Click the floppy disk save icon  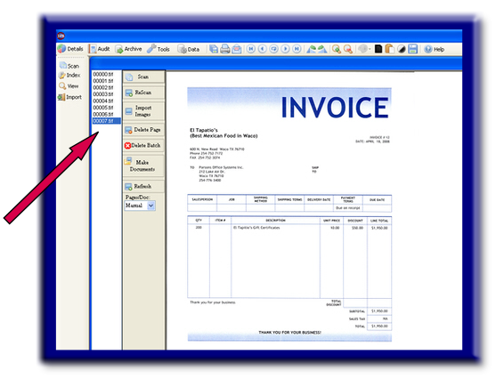point(412,49)
